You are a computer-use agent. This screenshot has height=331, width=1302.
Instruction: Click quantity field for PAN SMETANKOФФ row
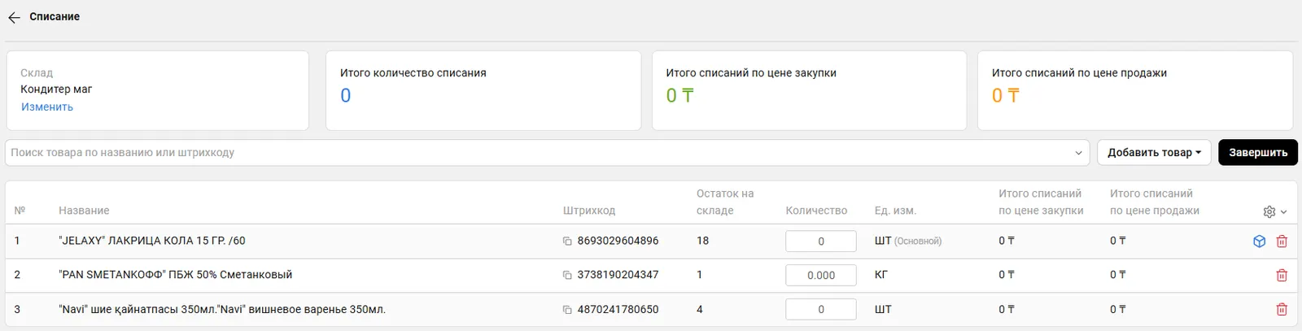pyautogui.click(x=820, y=276)
